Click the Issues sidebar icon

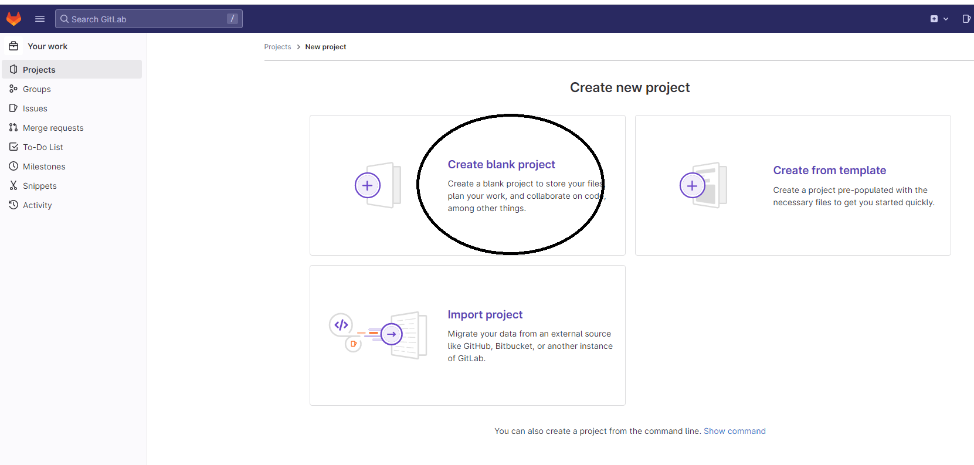pyautogui.click(x=13, y=108)
